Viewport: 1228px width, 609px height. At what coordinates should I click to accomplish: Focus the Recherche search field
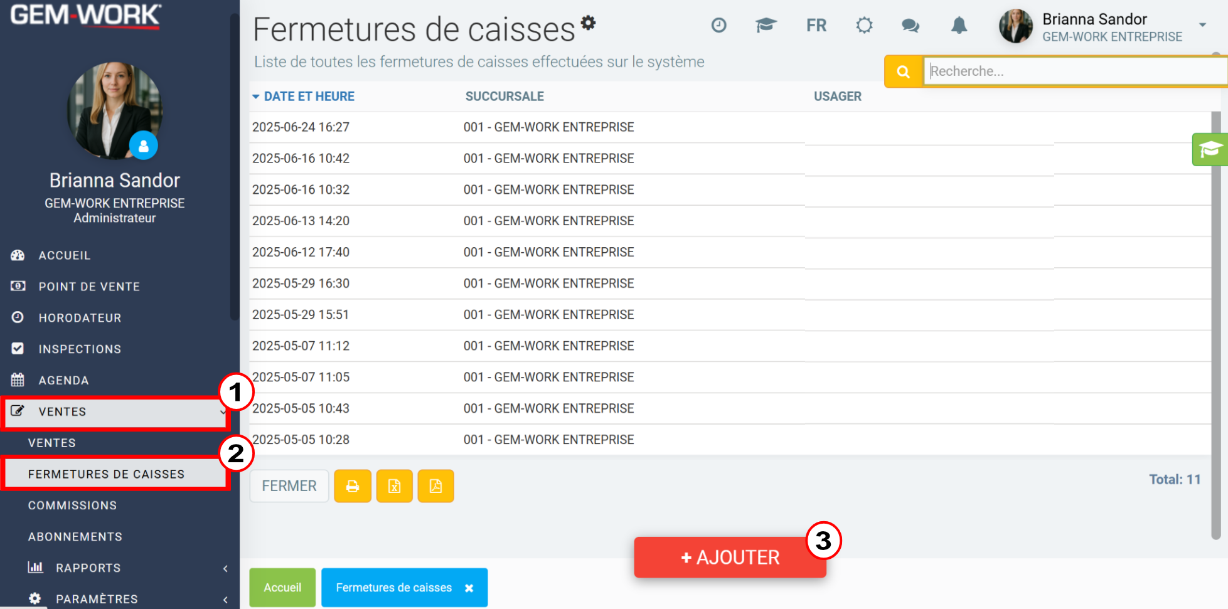(1075, 71)
